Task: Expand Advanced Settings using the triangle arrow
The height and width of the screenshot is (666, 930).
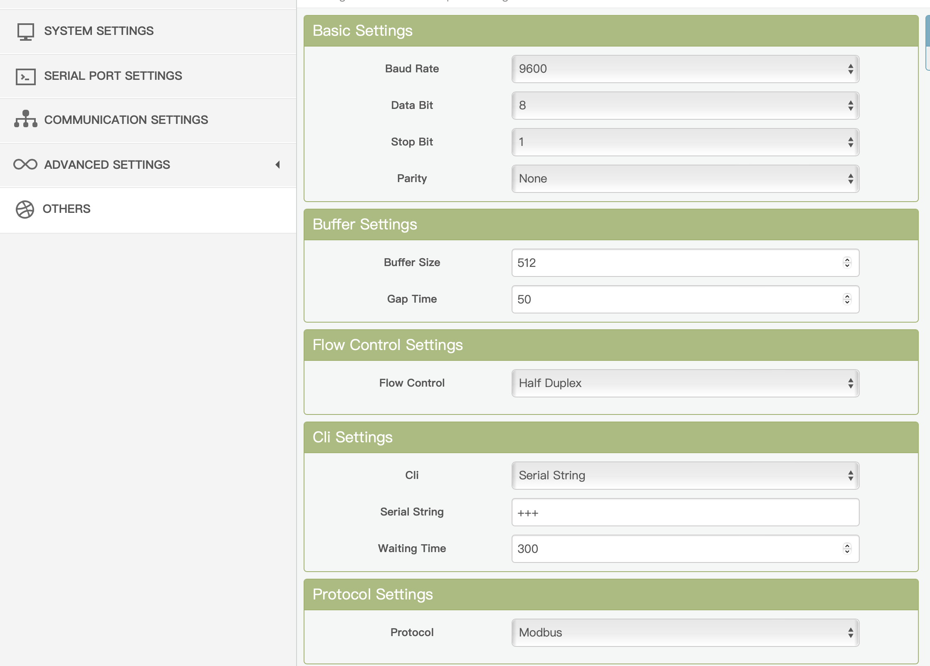Action: click(277, 165)
